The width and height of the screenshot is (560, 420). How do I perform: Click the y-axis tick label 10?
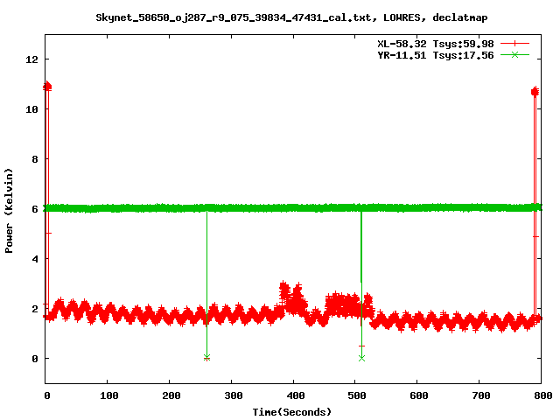click(31, 109)
